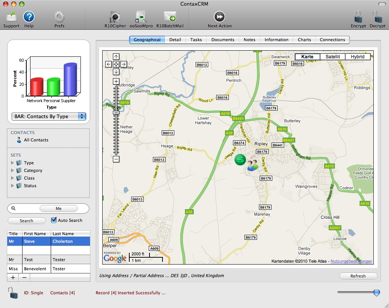
Task: Click the All Contacts person icon
Action: [x=19, y=140]
